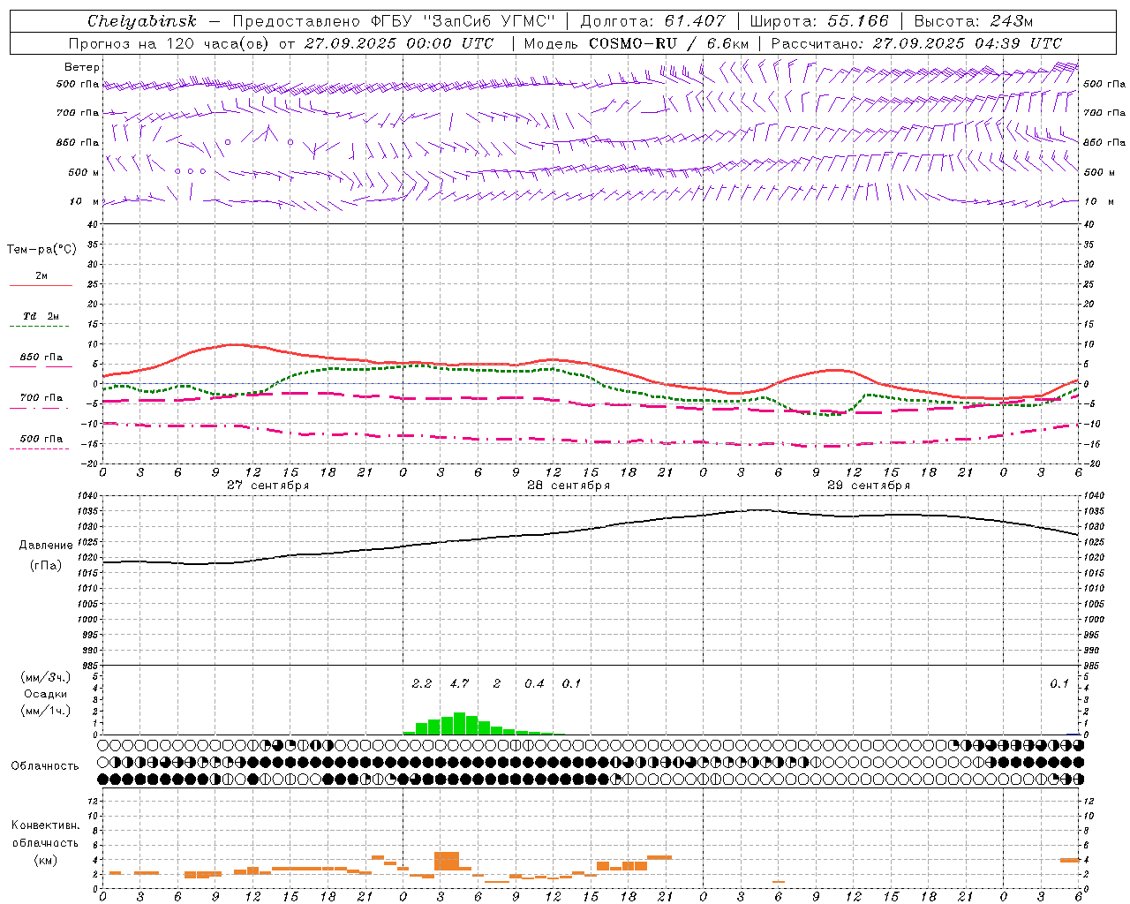This screenshot has width=1130, height=904.
Task: Click the 'Конвективн.' convective cloud label
Action: (x=45, y=825)
